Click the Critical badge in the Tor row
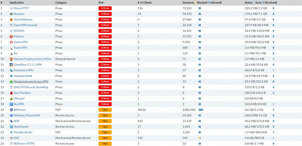This screenshot has height=146, width=302. (105, 53)
